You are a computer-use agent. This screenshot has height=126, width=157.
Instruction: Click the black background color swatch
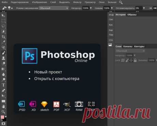point(5,120)
